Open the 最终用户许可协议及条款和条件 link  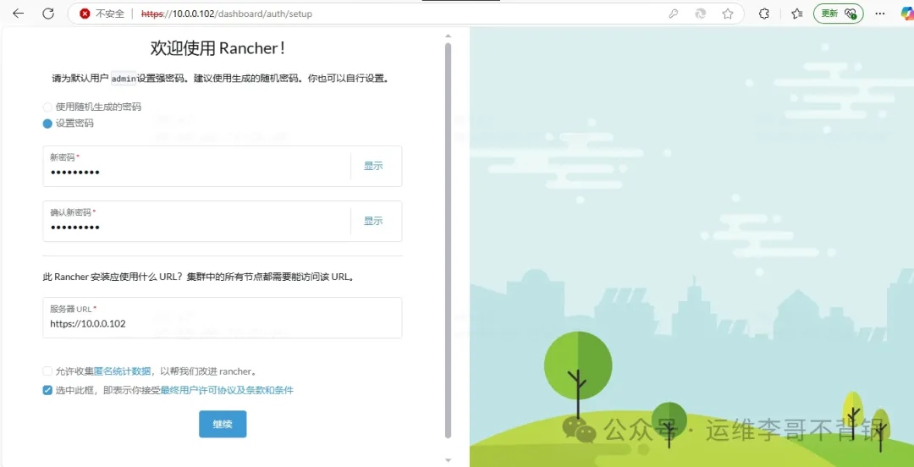pyautogui.click(x=227, y=390)
